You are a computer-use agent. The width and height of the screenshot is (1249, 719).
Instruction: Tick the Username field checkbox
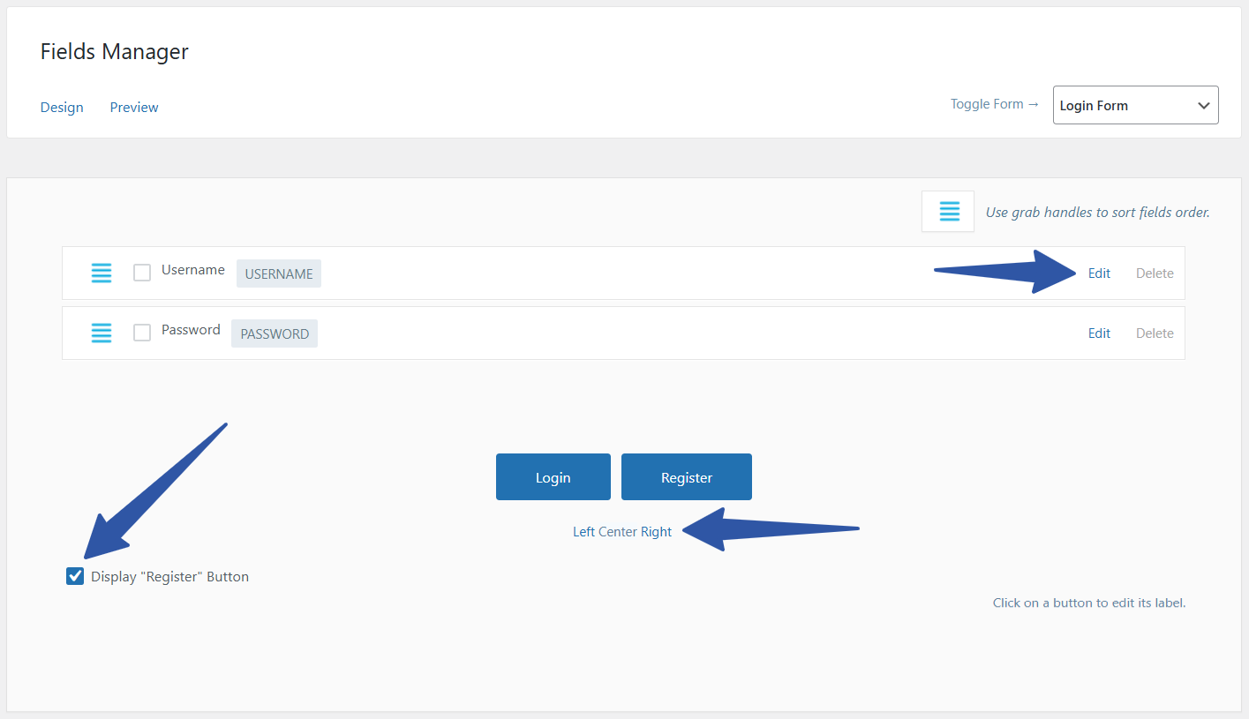(x=142, y=273)
